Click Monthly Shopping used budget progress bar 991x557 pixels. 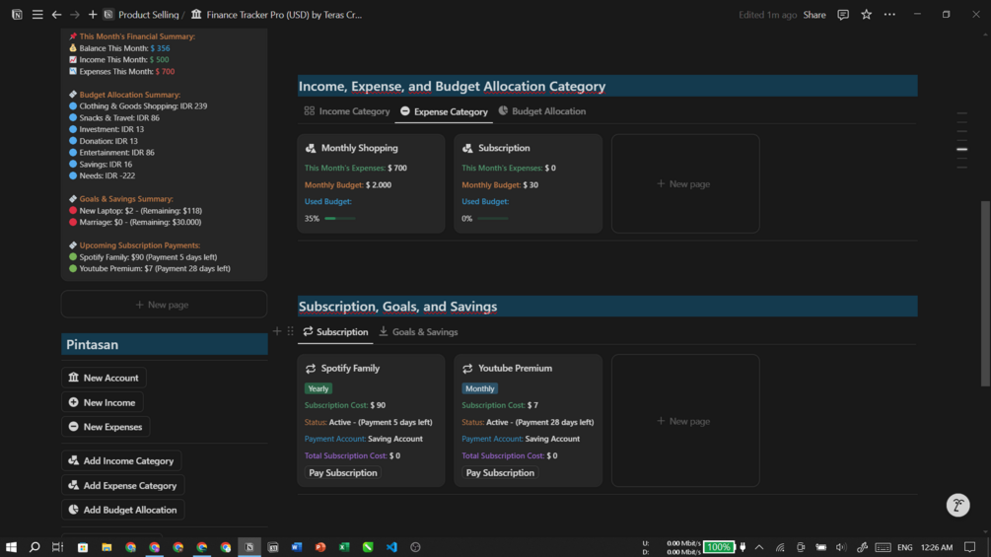tap(340, 219)
